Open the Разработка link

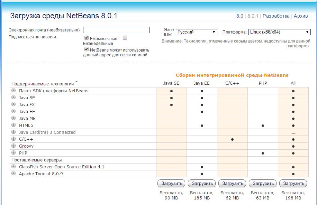coord(276,16)
